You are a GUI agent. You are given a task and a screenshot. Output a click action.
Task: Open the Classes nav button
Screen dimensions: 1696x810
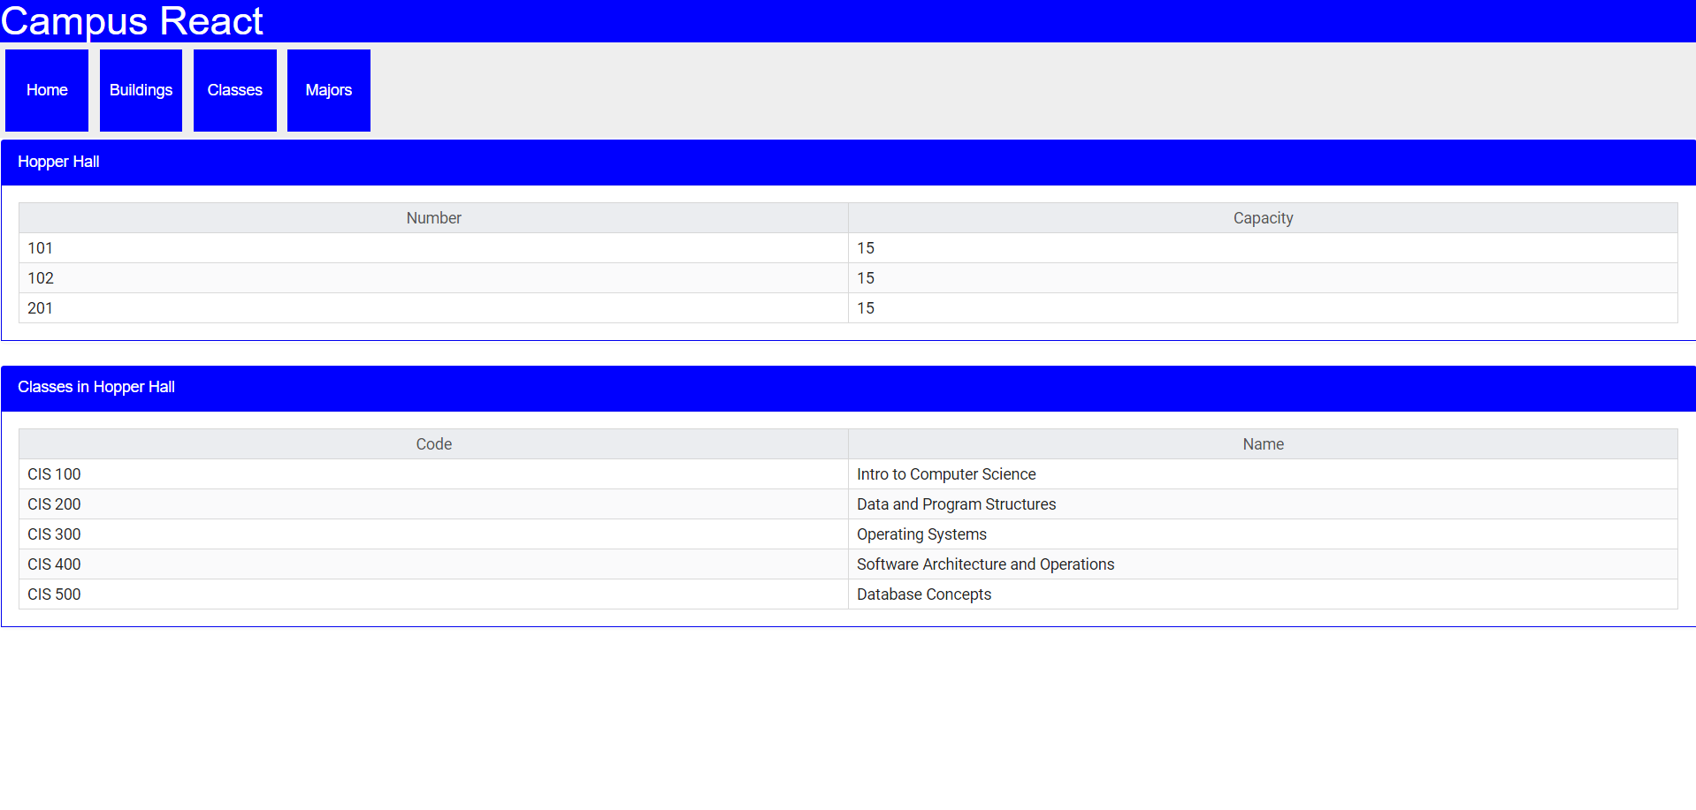coord(235,90)
